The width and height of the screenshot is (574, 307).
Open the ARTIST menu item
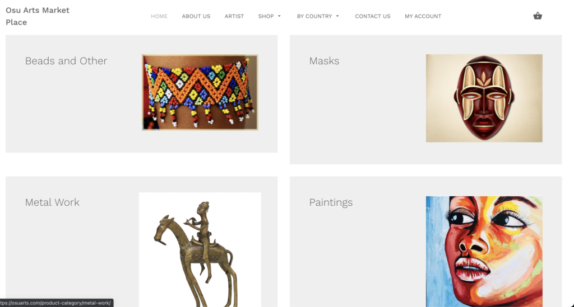point(234,16)
